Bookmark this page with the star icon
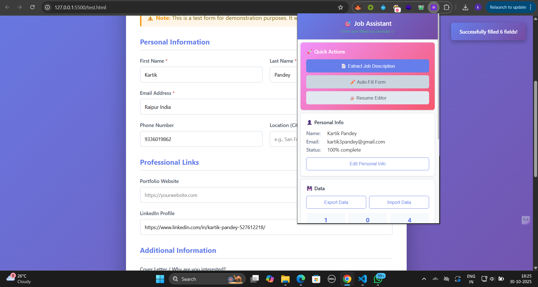Image resolution: width=538 pixels, height=287 pixels. coord(340,8)
